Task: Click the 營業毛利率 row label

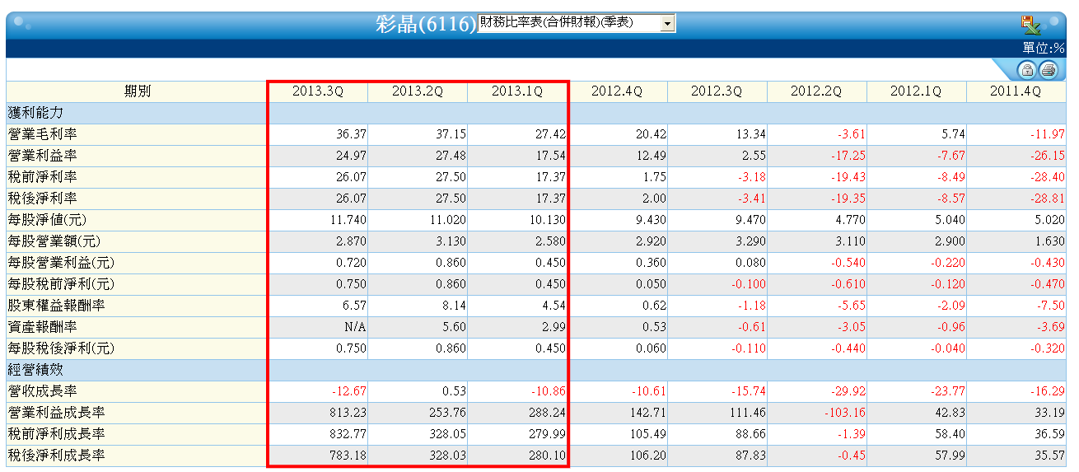Action: coord(43,134)
